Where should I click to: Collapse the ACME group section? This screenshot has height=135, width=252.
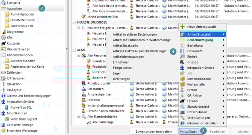pyautogui.click(x=74, y=50)
